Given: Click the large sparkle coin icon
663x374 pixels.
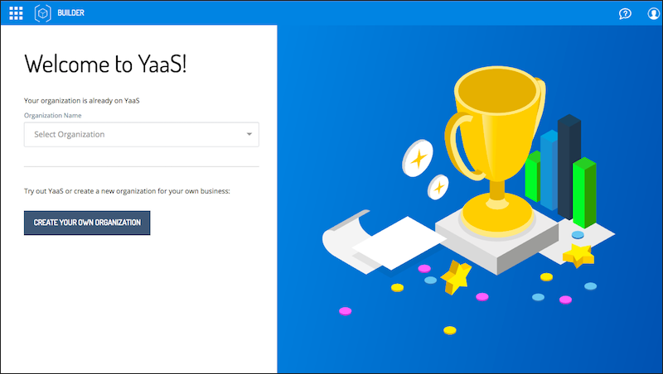Looking at the screenshot, I should pyautogui.click(x=418, y=158).
